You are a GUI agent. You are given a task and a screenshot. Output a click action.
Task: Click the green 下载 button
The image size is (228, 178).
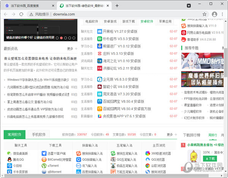210,159
